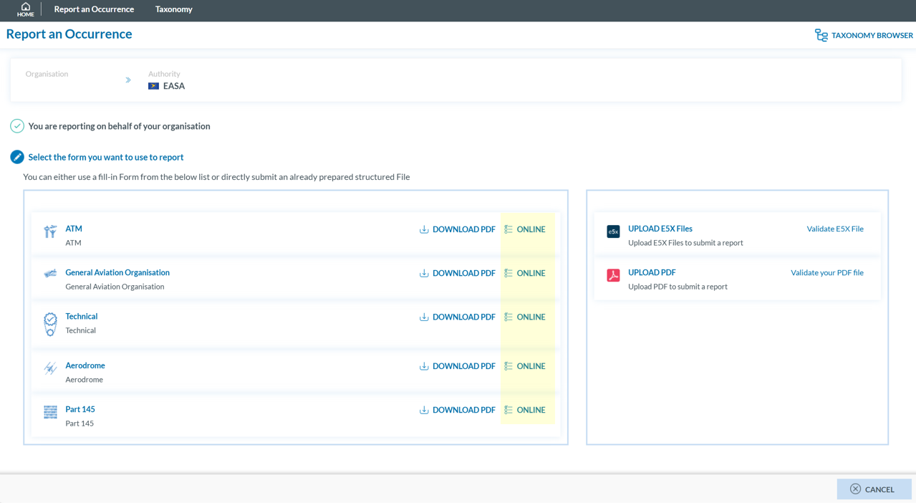Click the Part 145 form icon
This screenshot has width=916, height=503.
click(x=50, y=412)
